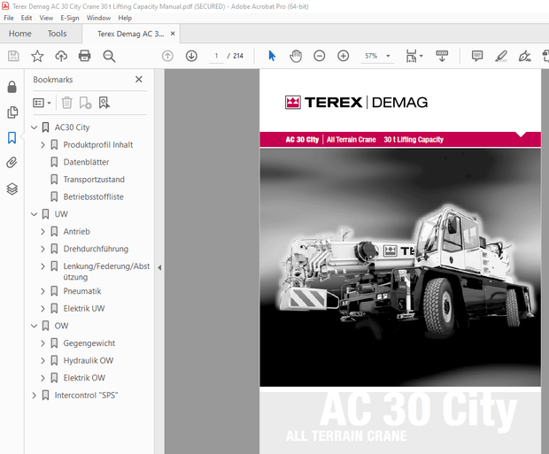This screenshot has height=454, width=549.
Task: Add a comment sticky note
Action: point(477,56)
